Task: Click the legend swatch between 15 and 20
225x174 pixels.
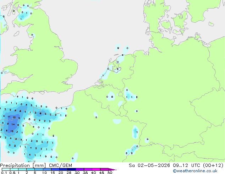Action: pyautogui.click(x=55, y=169)
